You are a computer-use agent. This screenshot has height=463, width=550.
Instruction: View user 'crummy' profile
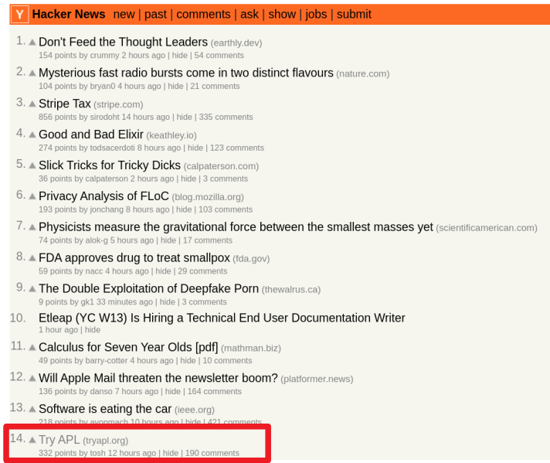point(104,56)
